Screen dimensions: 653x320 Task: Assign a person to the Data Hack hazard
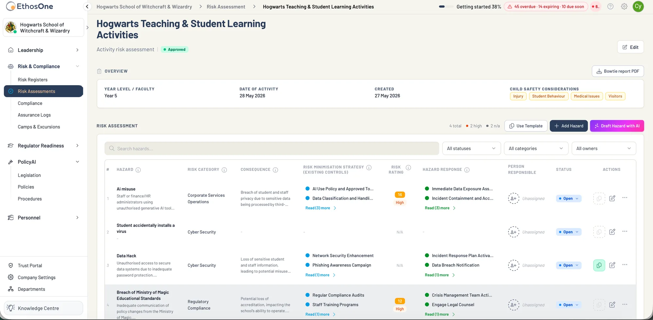[x=514, y=265]
